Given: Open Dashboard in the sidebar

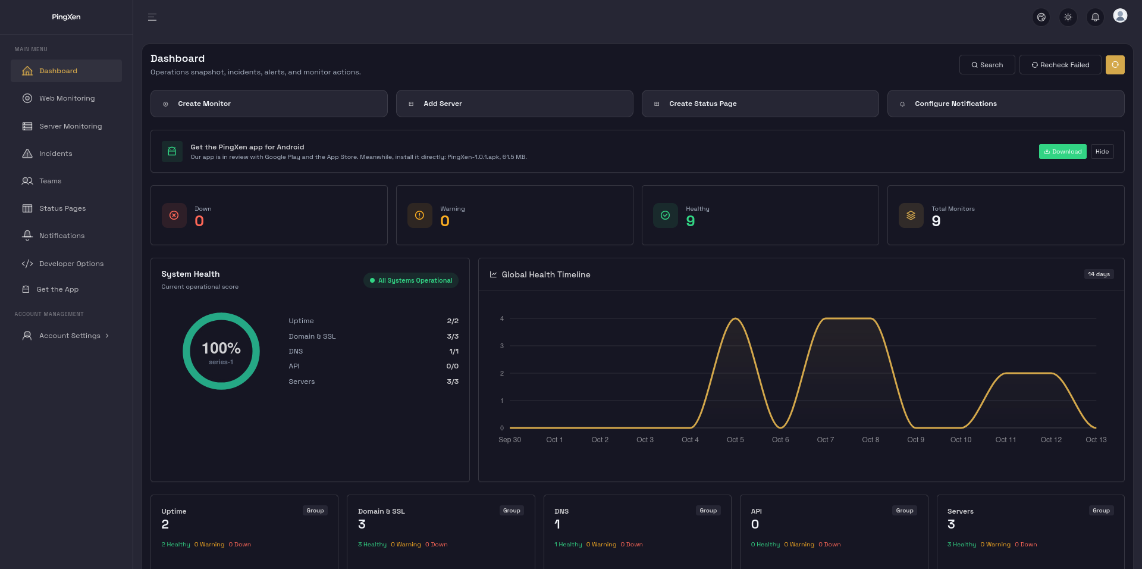Looking at the screenshot, I should [x=66, y=71].
